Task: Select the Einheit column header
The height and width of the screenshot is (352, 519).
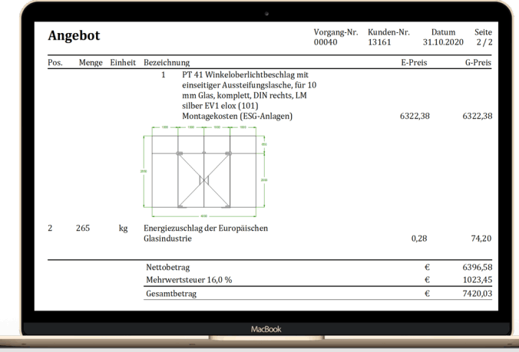Action: click(123, 63)
